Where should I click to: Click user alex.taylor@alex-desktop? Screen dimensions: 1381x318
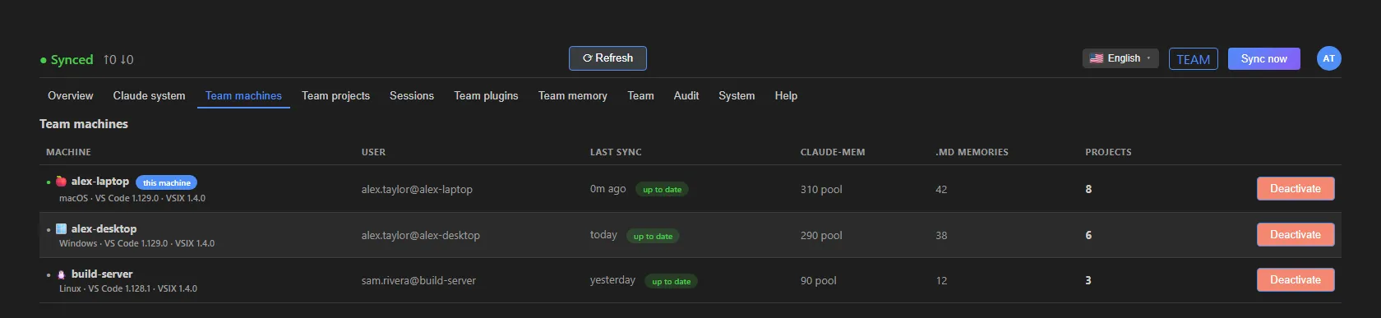(421, 235)
